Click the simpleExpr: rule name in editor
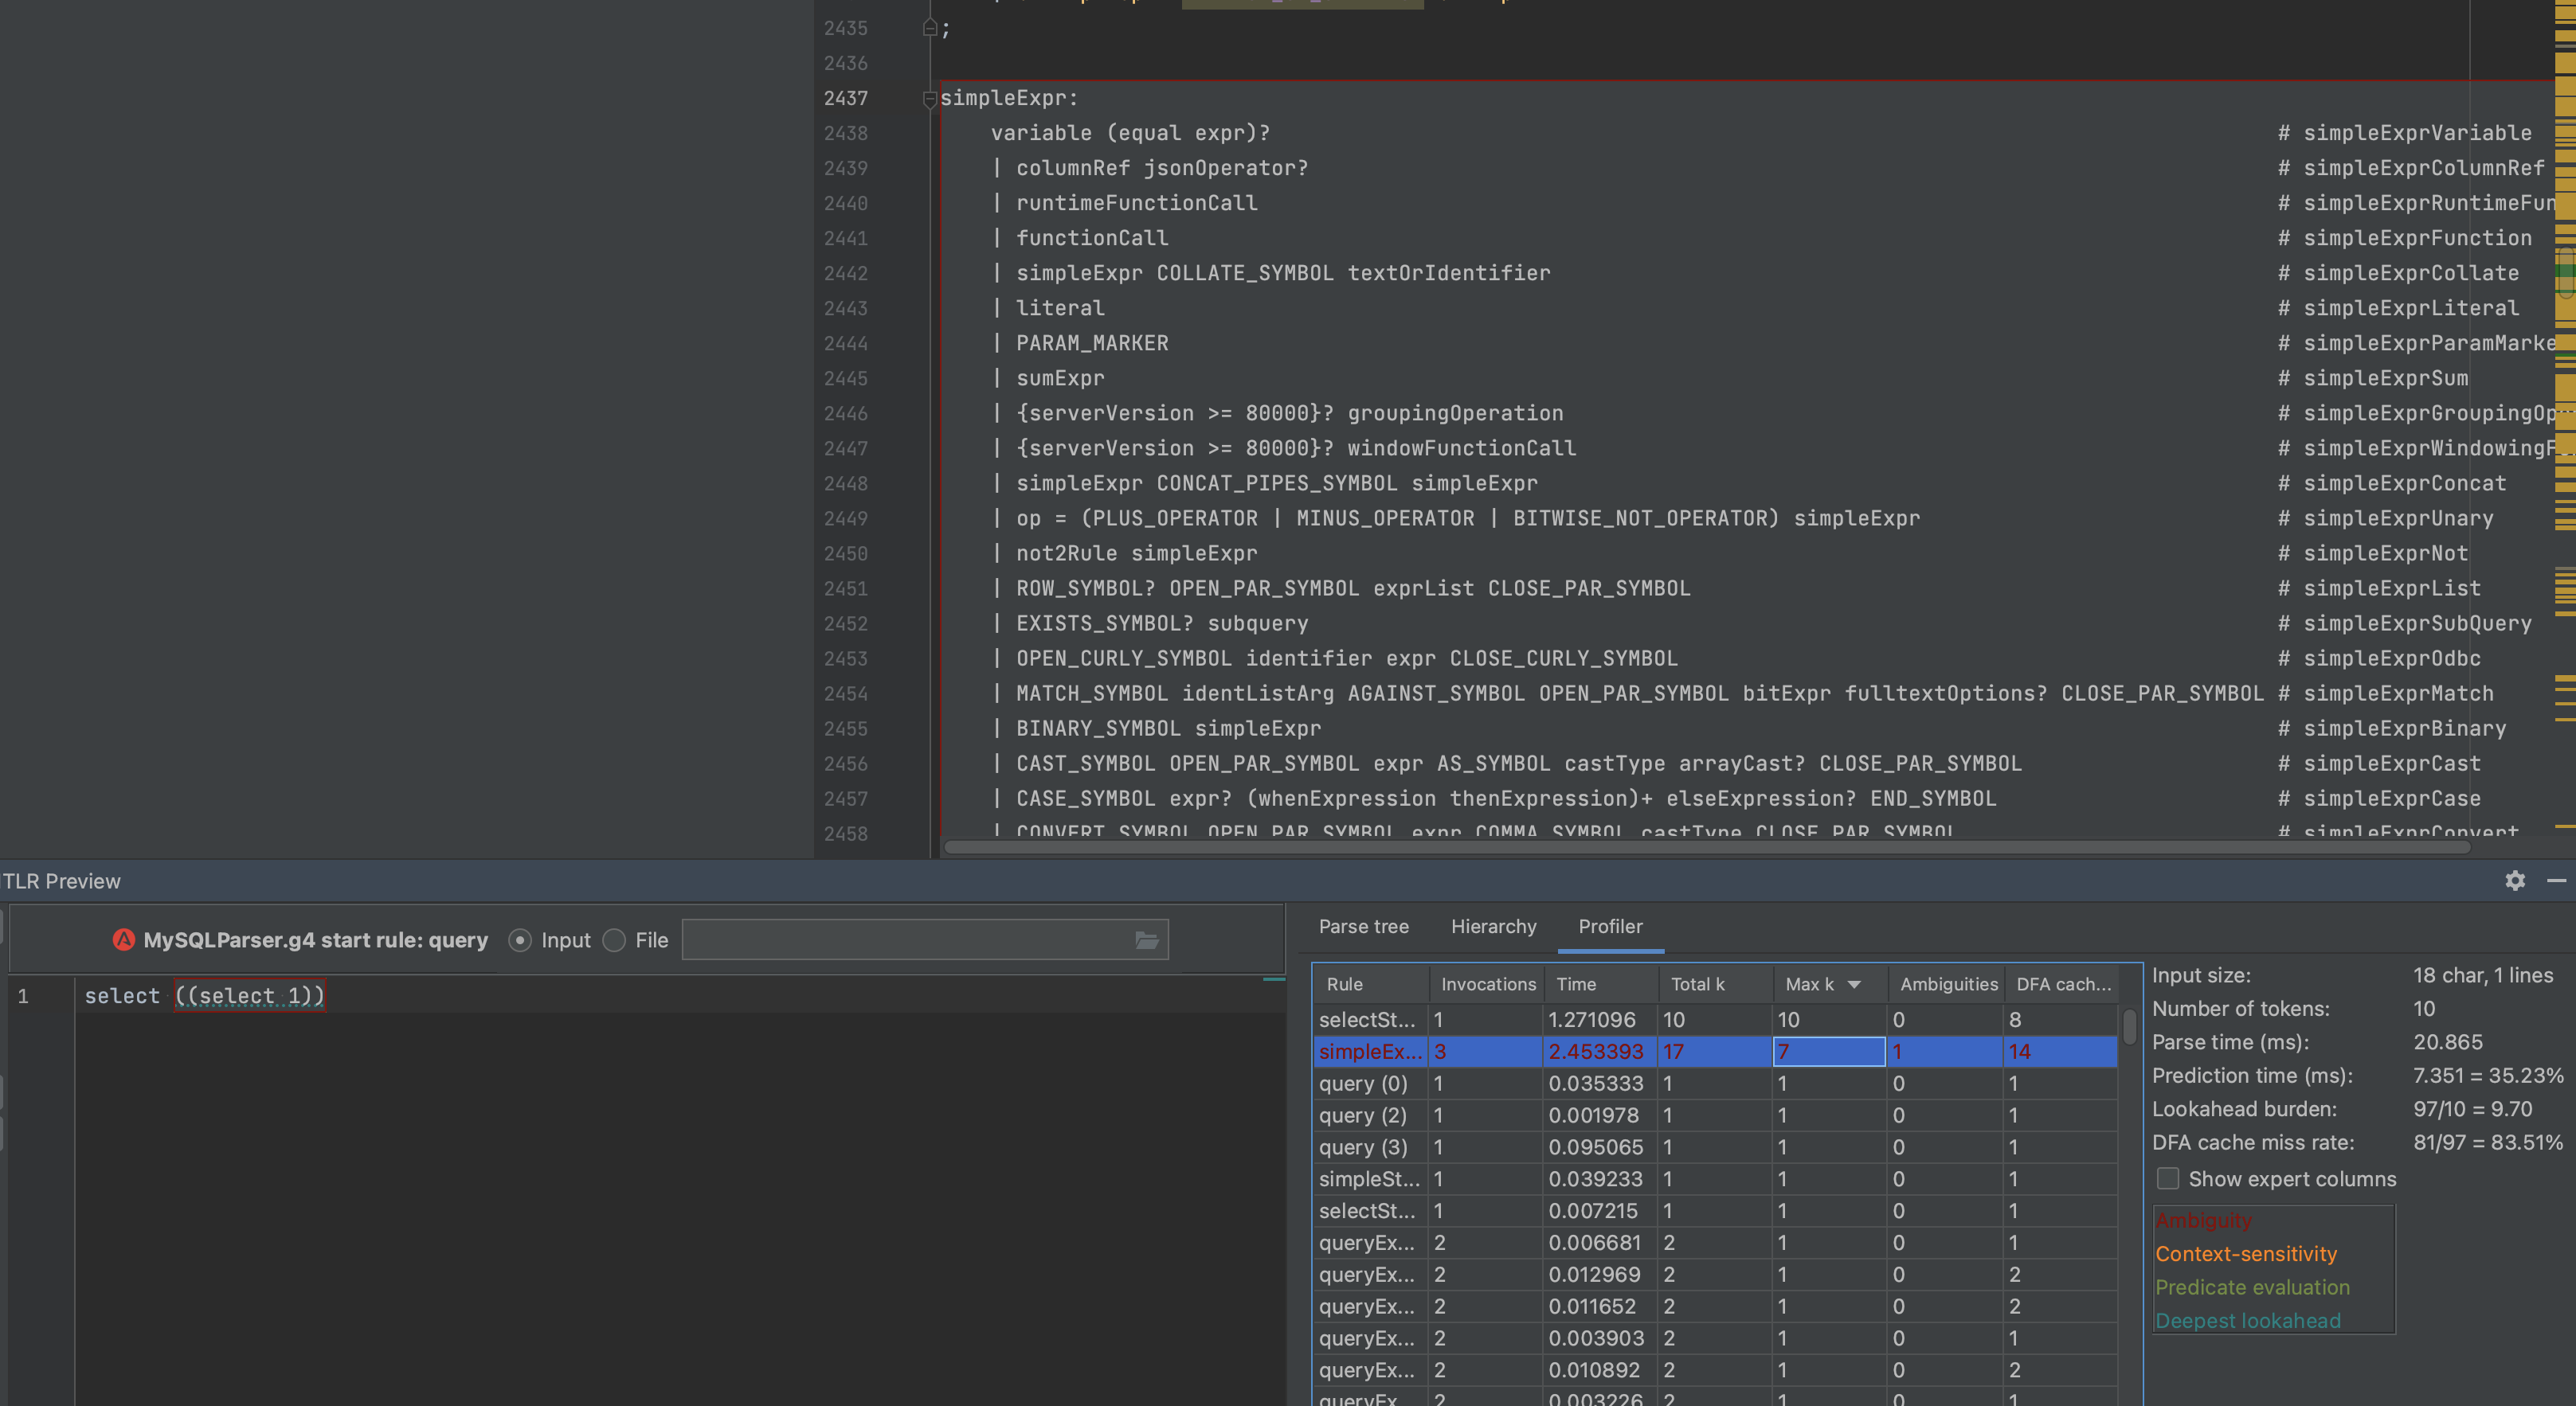The image size is (2576, 1406). [x=1009, y=98]
